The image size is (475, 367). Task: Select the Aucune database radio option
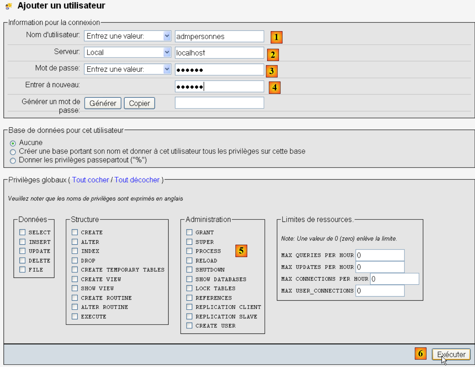click(13, 143)
